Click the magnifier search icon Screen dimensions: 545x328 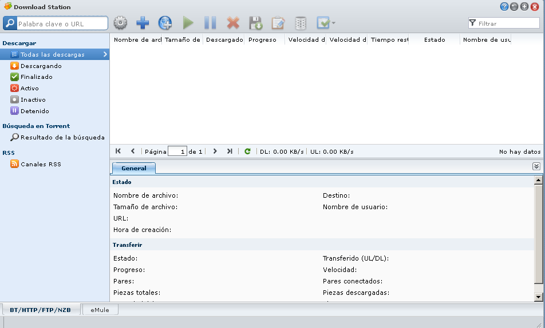pyautogui.click(x=10, y=23)
